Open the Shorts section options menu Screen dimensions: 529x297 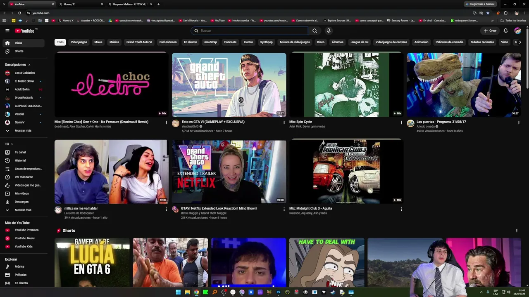click(x=517, y=231)
